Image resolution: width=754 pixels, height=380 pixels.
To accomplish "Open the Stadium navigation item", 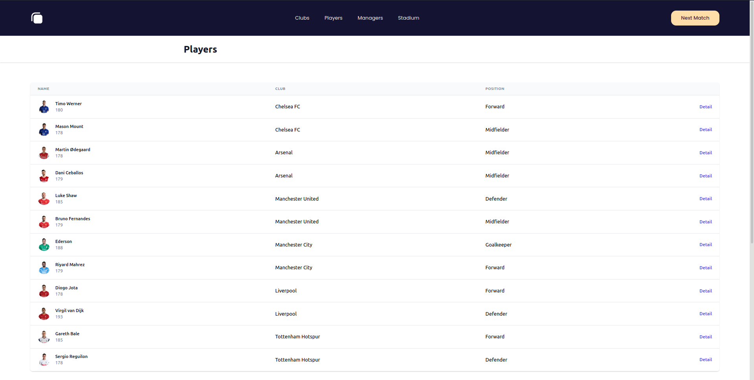I will [408, 18].
